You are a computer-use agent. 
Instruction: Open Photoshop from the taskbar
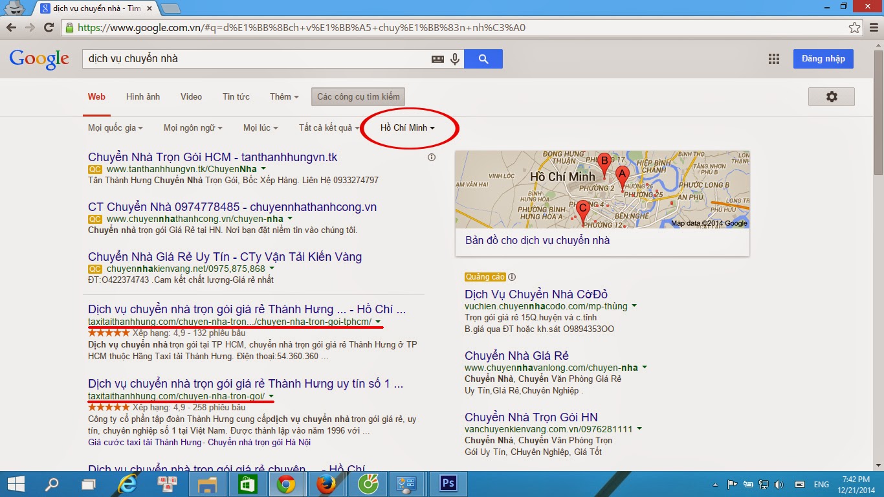point(447,484)
